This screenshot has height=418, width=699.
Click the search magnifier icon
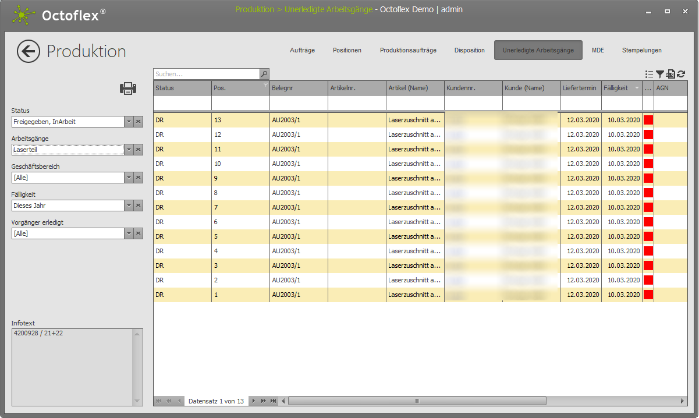(264, 74)
